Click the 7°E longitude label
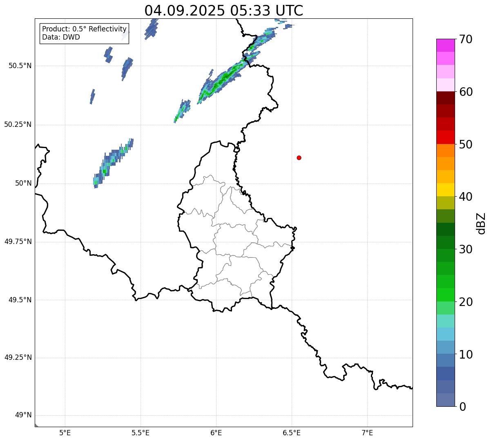 pos(367,432)
